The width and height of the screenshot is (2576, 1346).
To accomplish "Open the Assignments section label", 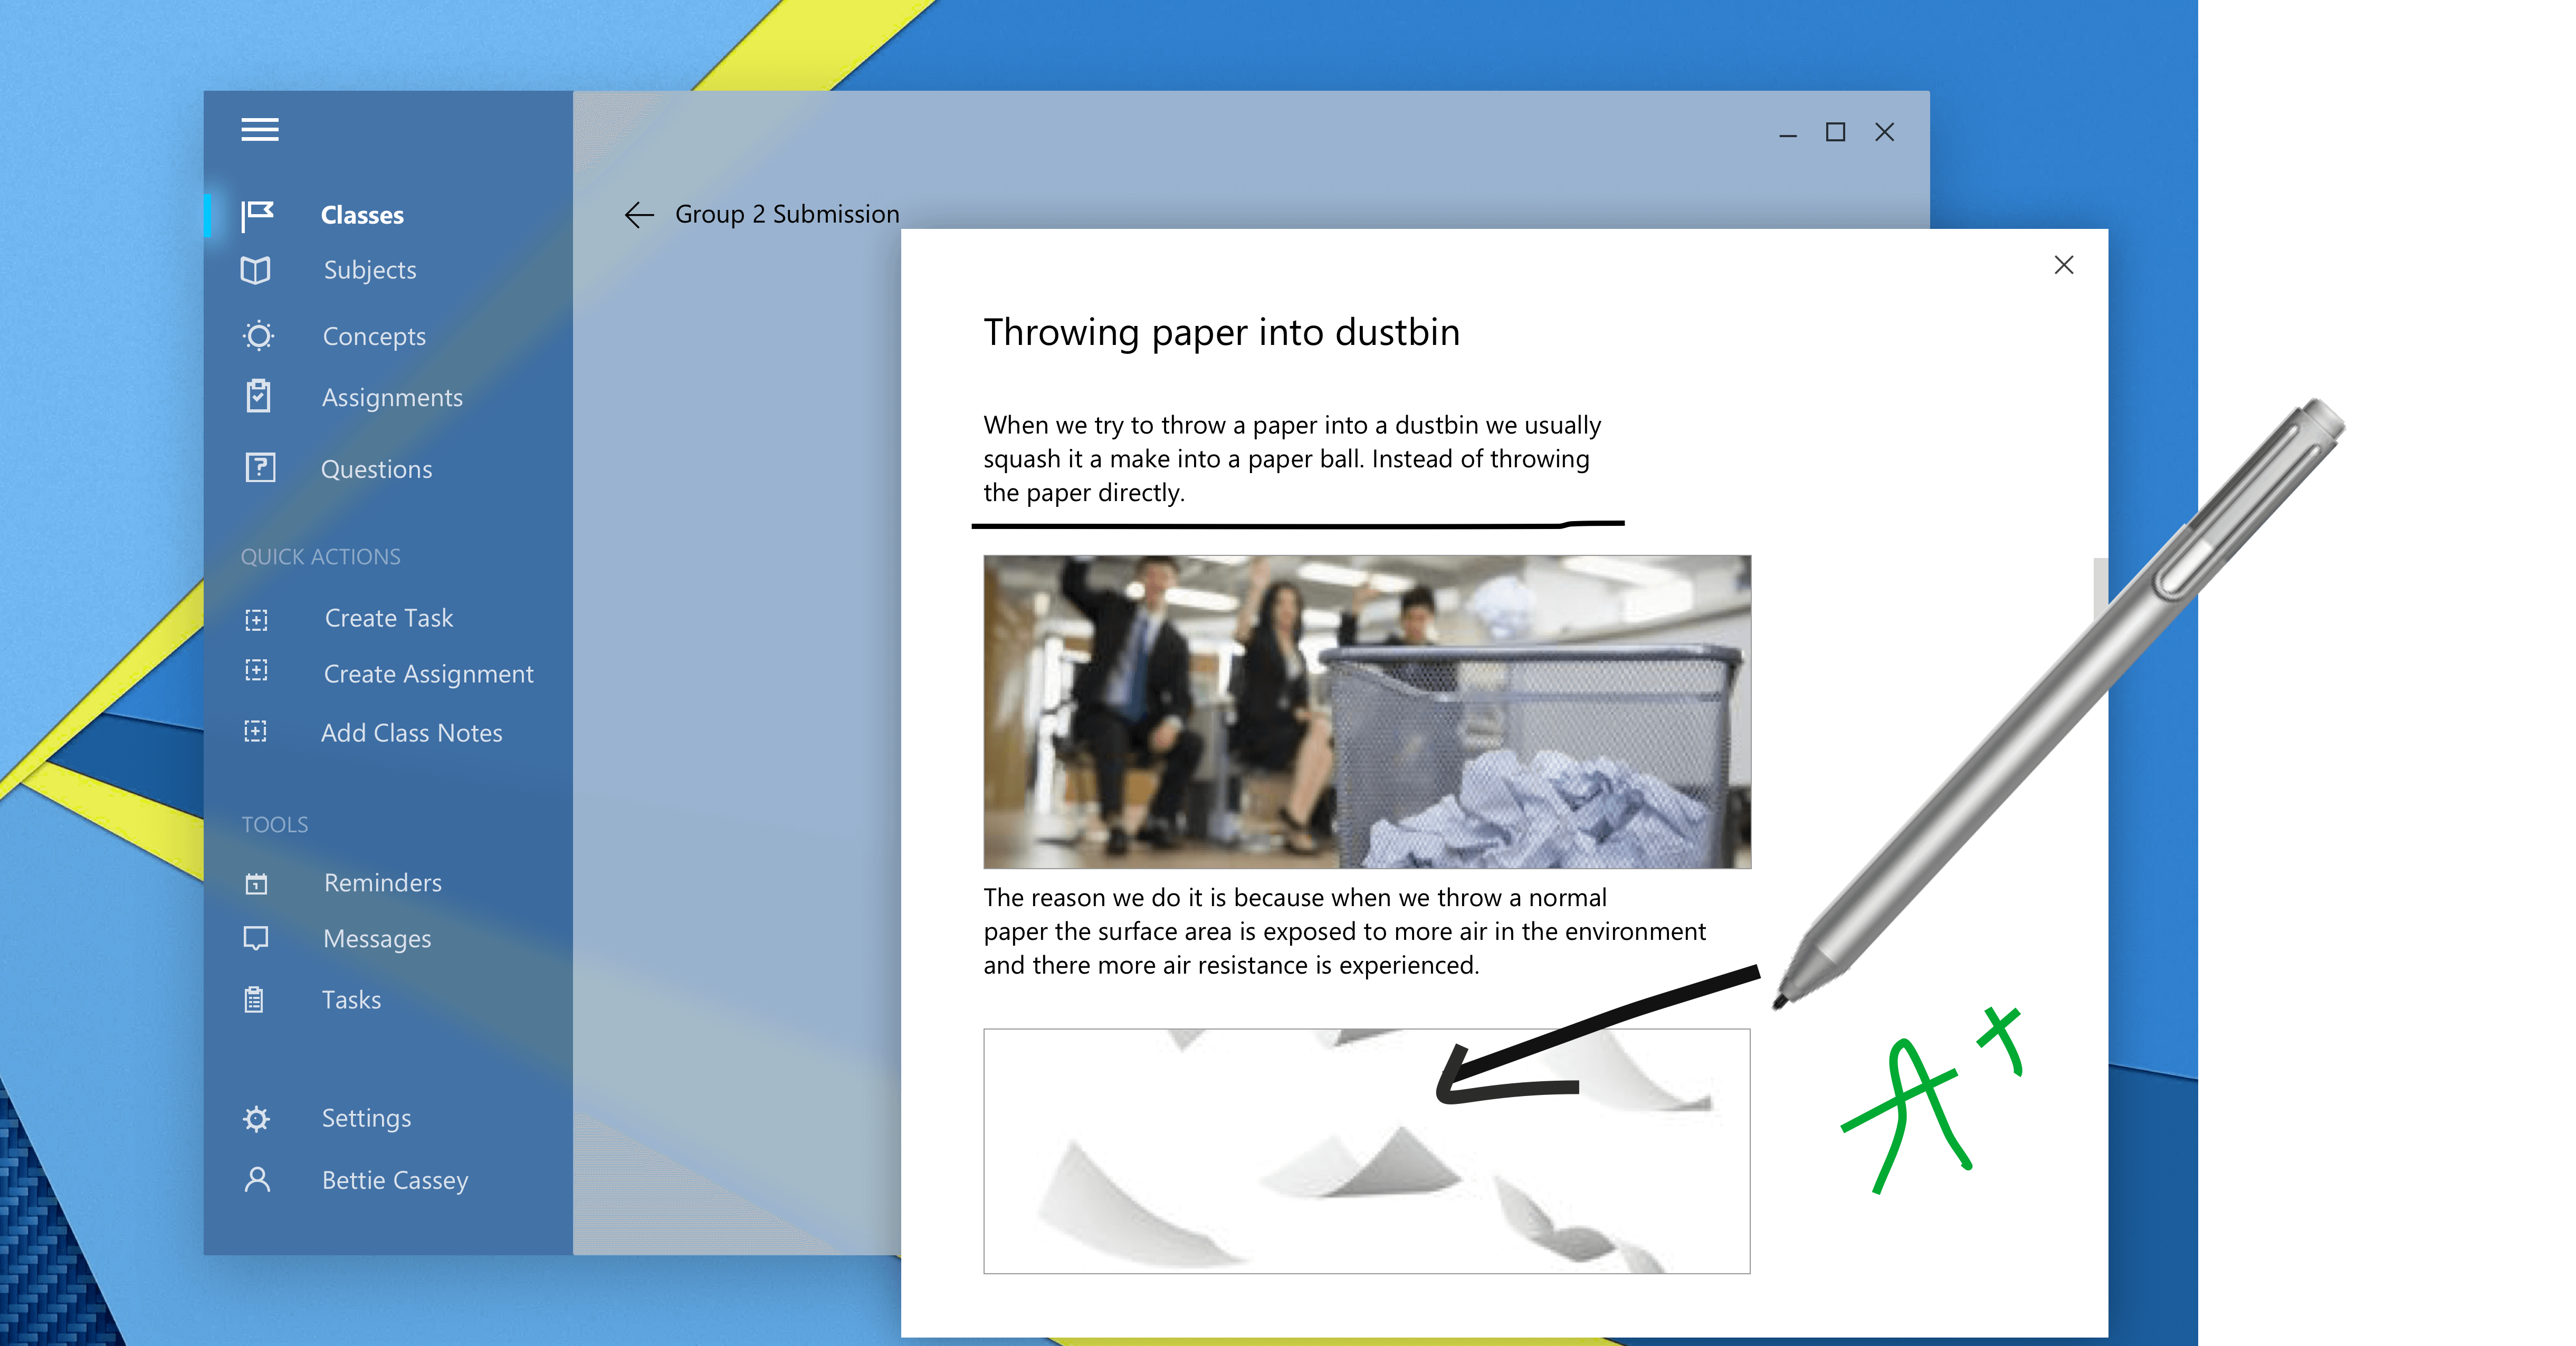I will click(392, 398).
